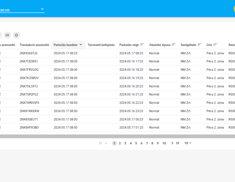Click the horizontal table scrollbar
This screenshot has height=182, width=235.
pos(118,136)
